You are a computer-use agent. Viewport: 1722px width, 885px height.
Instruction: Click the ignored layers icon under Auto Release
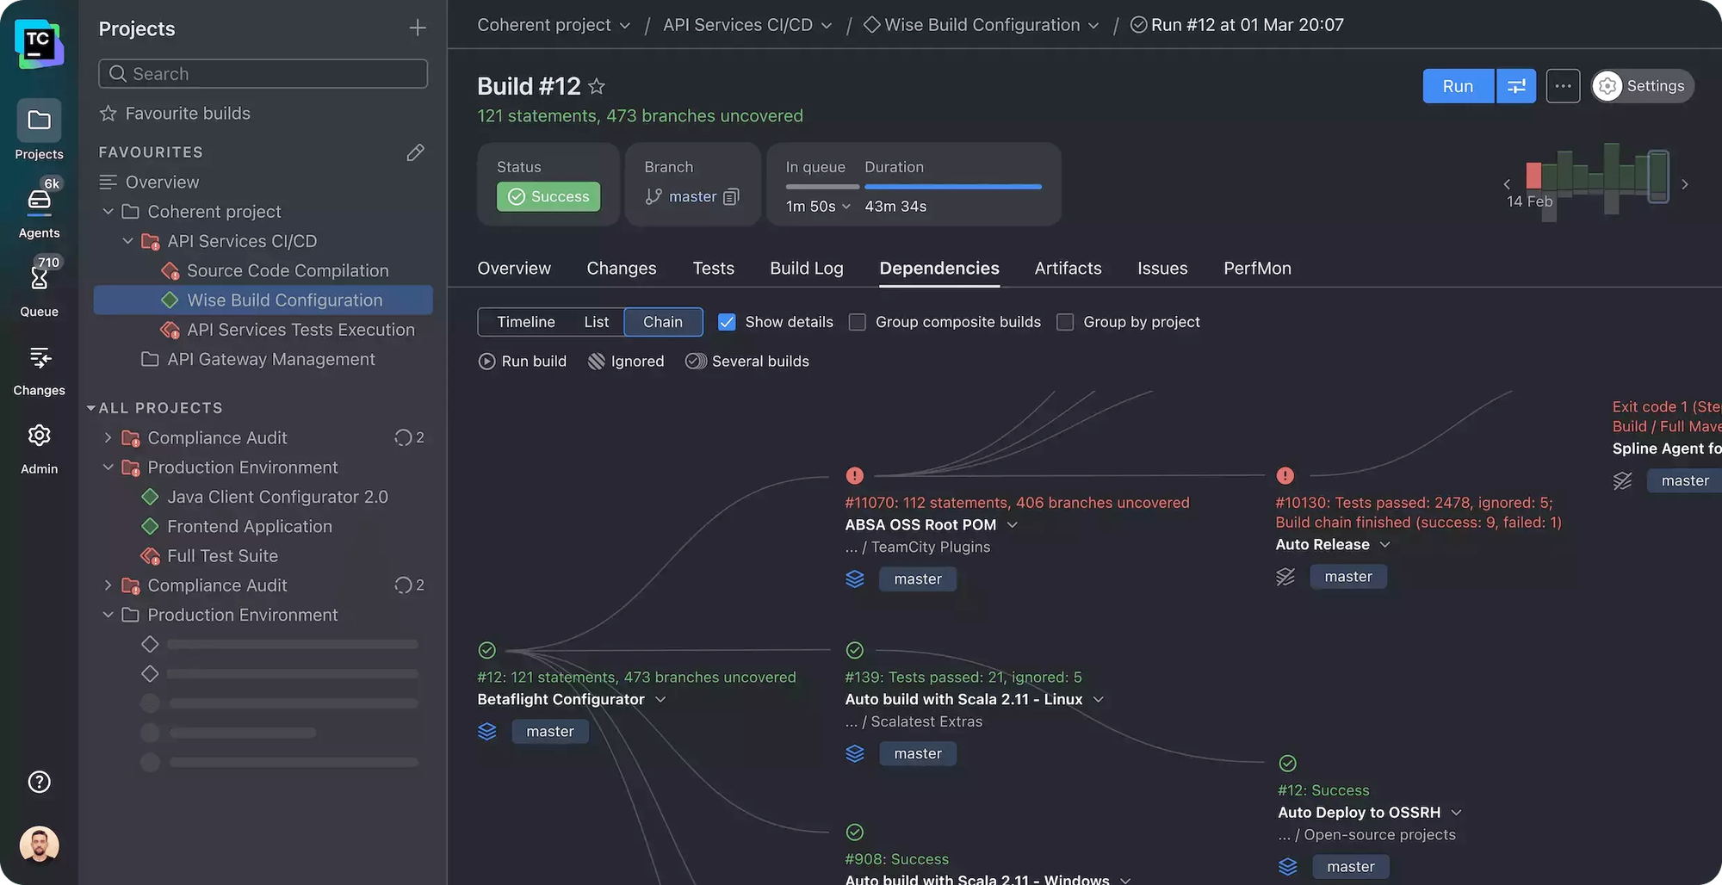coord(1285,577)
